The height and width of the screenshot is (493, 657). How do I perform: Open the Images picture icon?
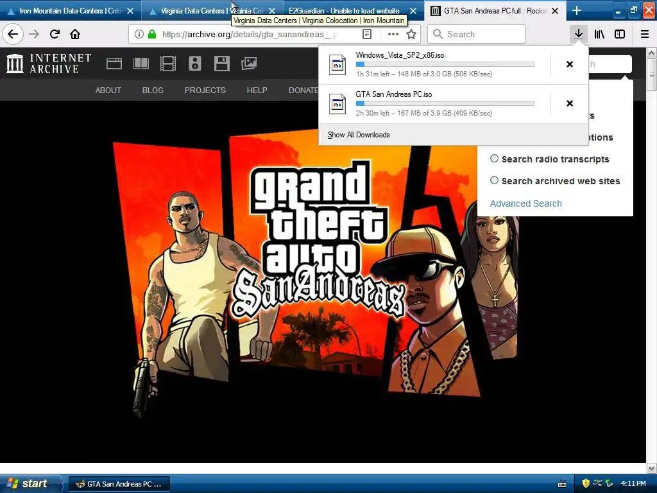(249, 64)
